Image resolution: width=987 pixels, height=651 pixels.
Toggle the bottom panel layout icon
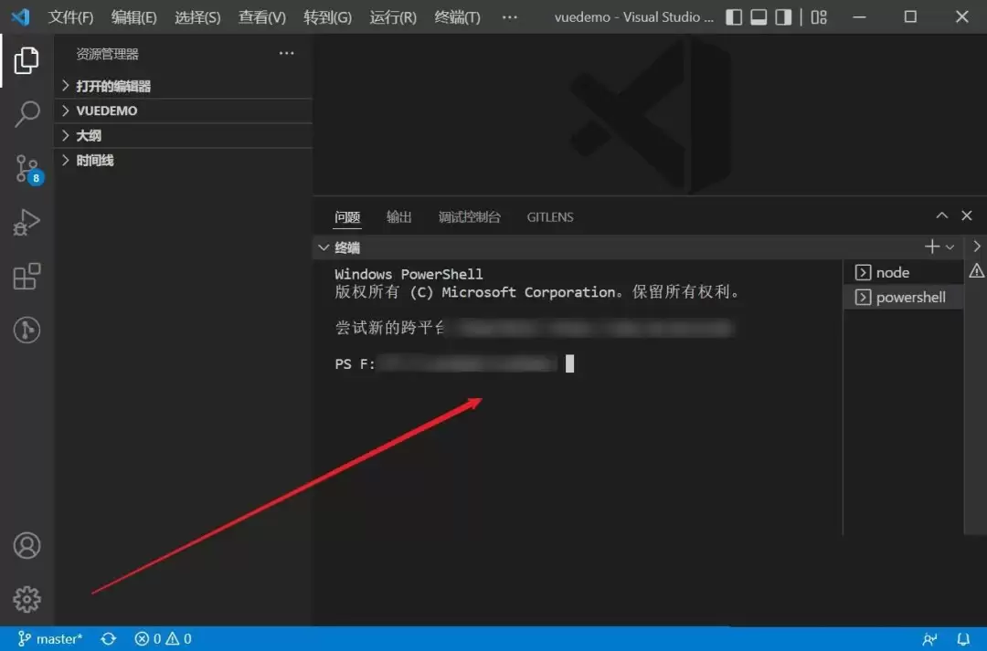pyautogui.click(x=759, y=17)
